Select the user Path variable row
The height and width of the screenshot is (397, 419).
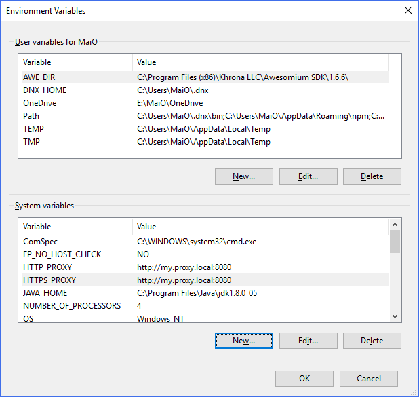[205, 116]
